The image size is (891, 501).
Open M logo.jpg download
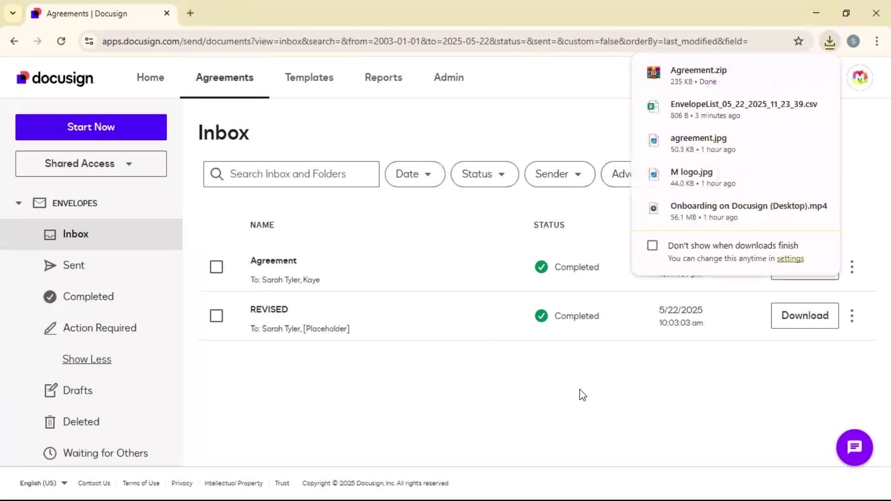click(736, 177)
